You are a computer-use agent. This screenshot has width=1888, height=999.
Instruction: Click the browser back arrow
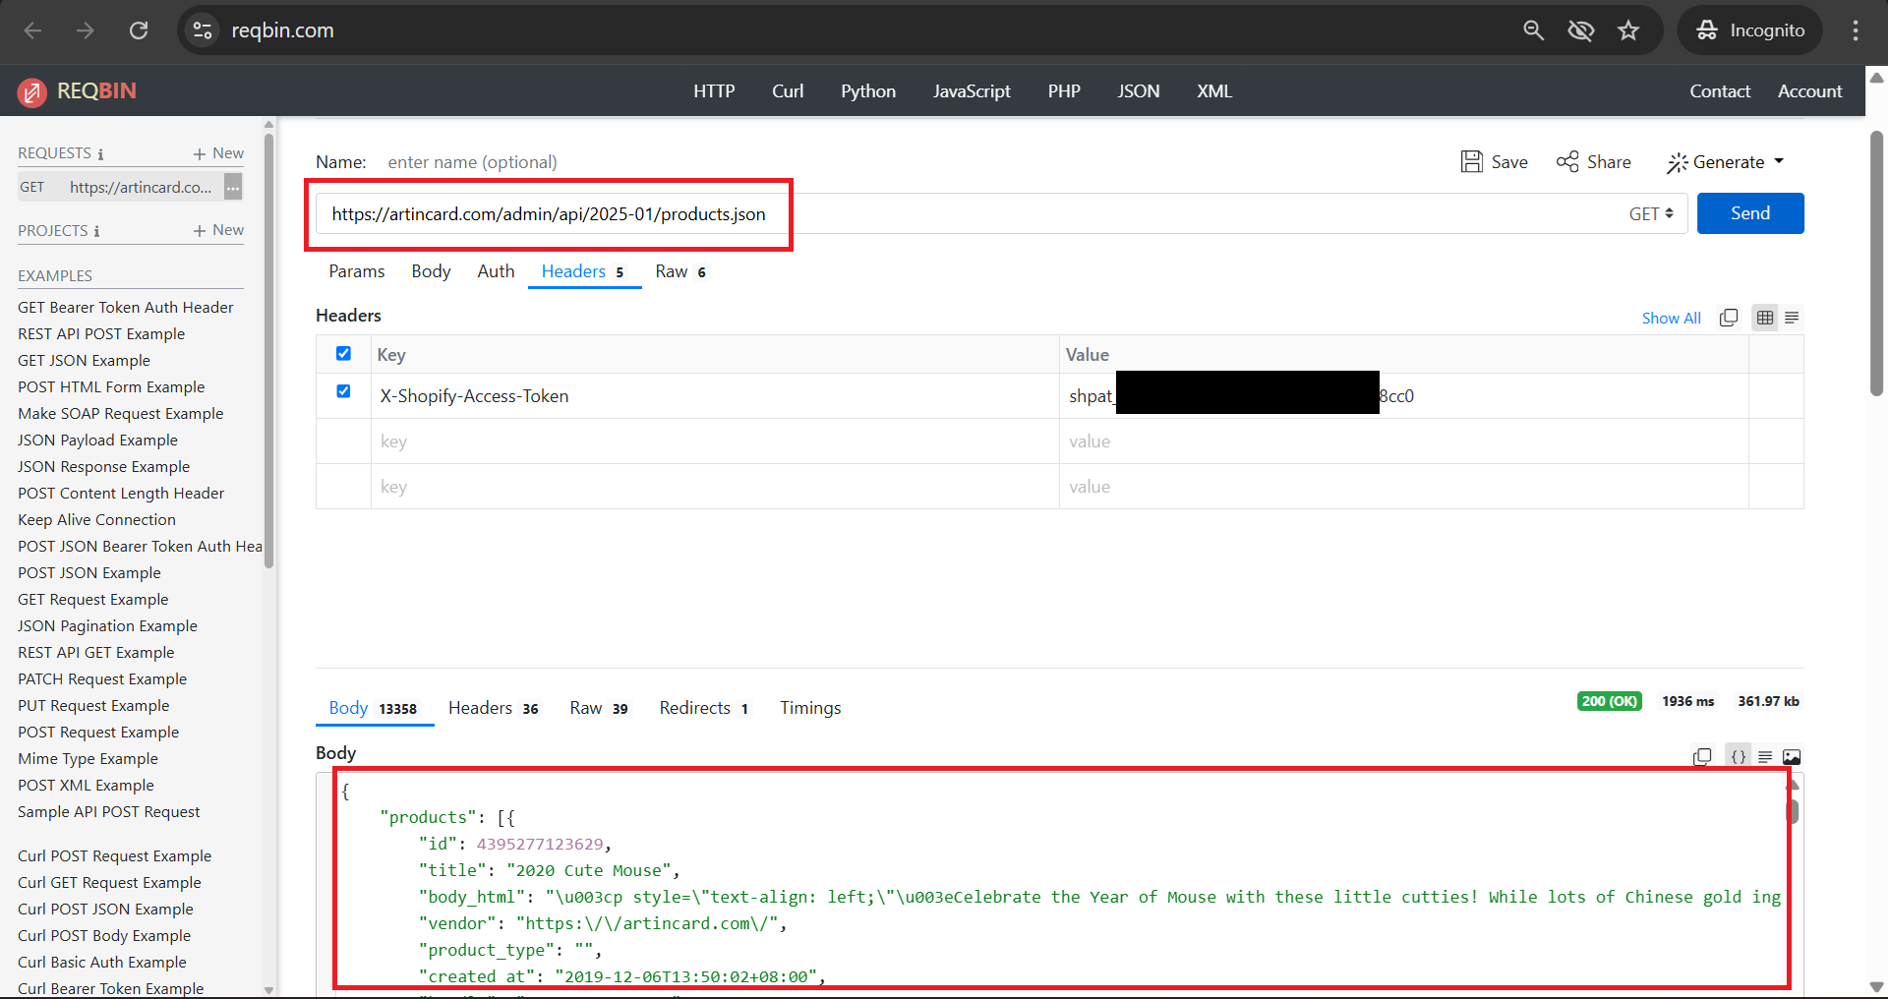pos(32,30)
